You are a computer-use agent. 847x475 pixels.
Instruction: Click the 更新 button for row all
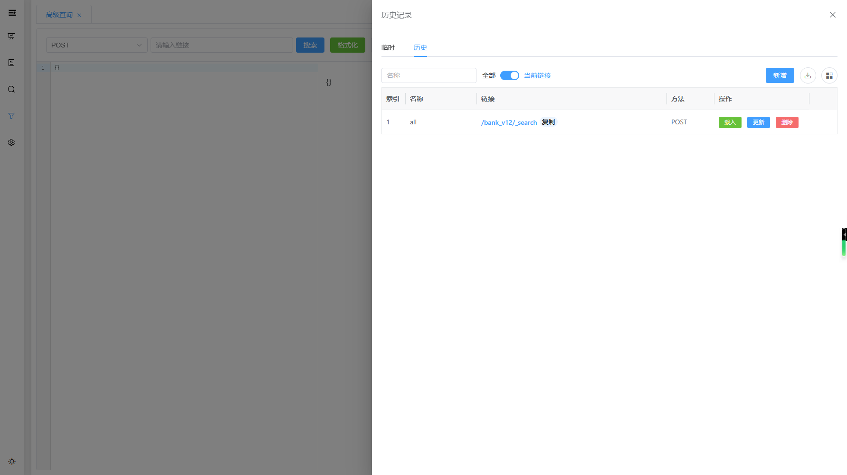pos(758,122)
